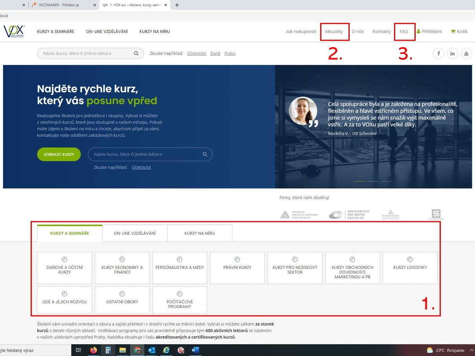Open the LinkedIn social icon
475x356 pixels.
pos(452,53)
